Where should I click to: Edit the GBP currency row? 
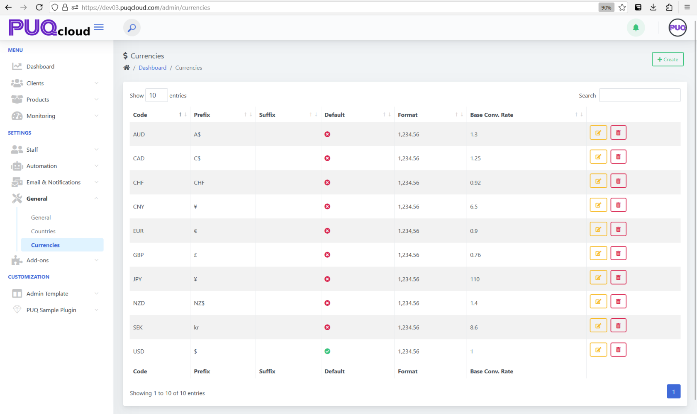click(x=598, y=253)
